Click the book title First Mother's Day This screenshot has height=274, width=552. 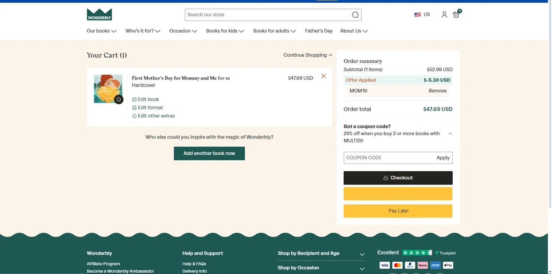coord(181,78)
